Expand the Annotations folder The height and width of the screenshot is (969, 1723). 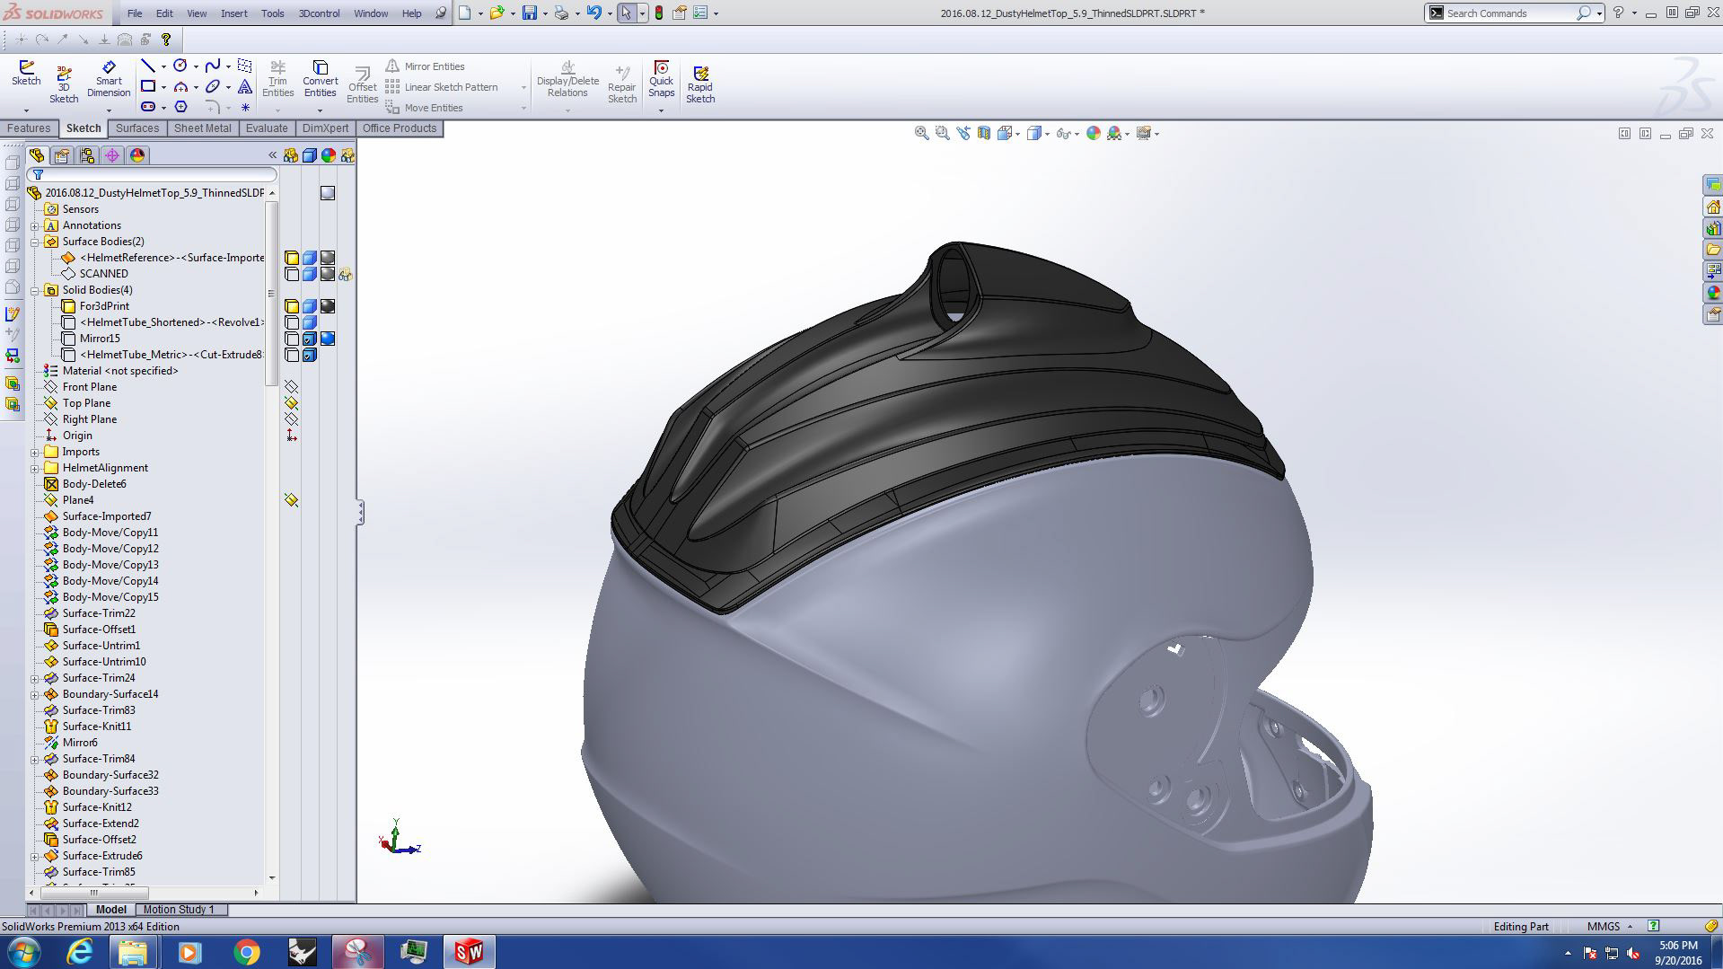point(35,225)
